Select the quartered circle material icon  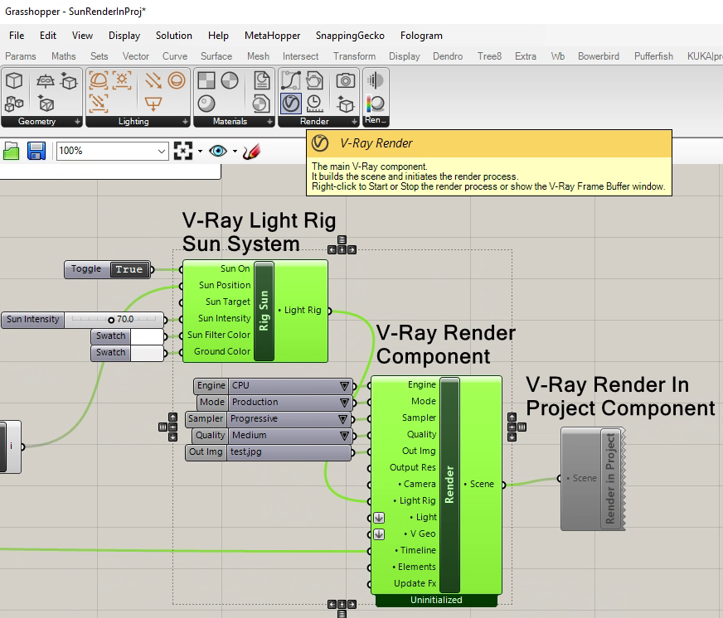230,80
